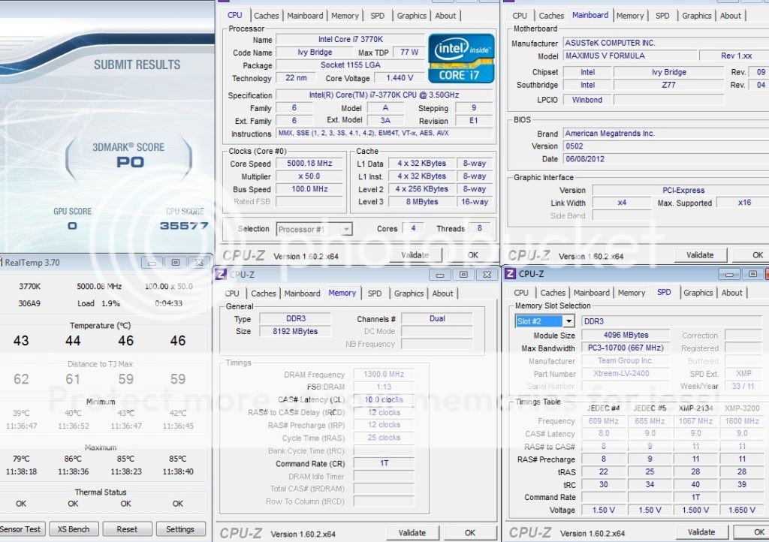Click the Name field Intel Core i7 3770K

[350, 39]
